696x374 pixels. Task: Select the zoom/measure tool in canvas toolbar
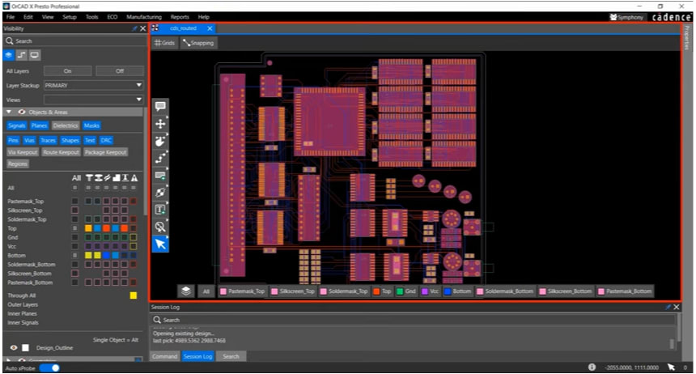(160, 227)
